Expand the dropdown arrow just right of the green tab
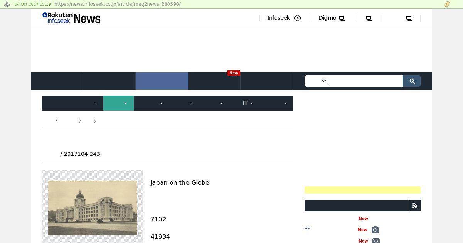This screenshot has height=243, width=463. tap(161, 103)
